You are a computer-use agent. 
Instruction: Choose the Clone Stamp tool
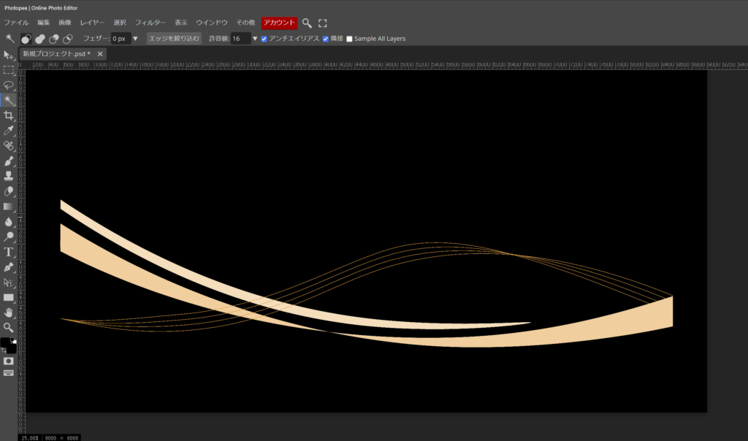click(9, 176)
